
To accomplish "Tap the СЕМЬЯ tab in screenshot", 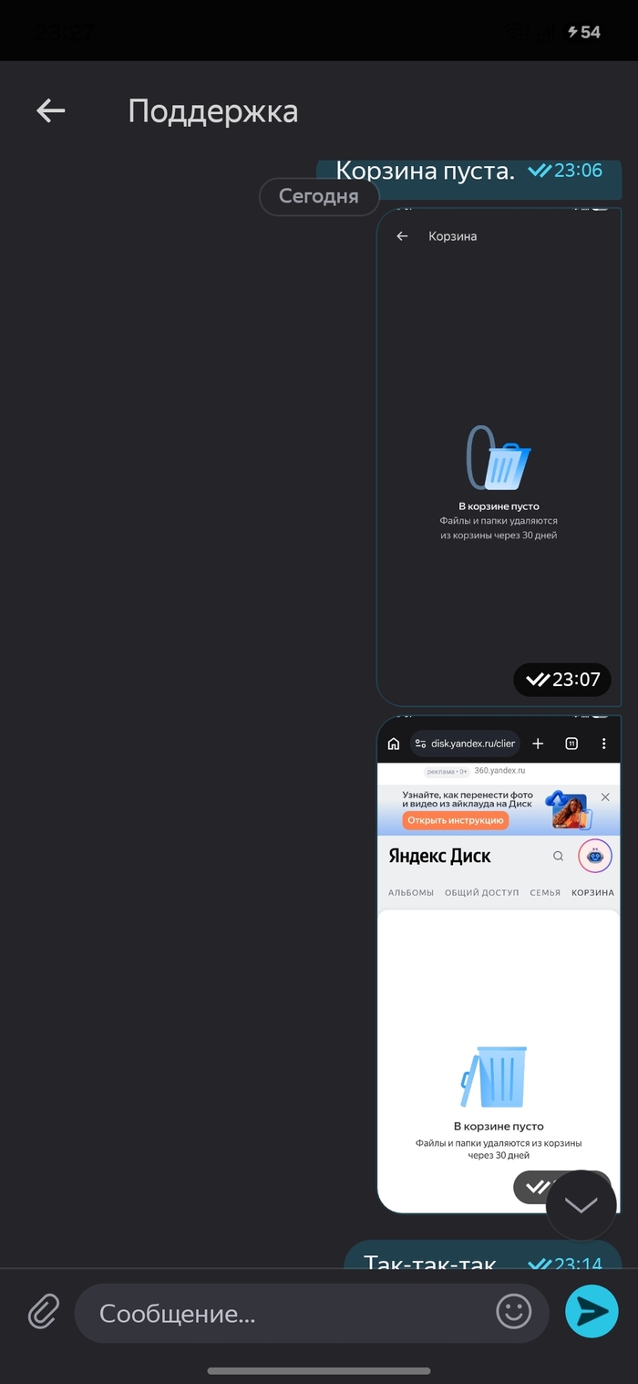I will 545,892.
